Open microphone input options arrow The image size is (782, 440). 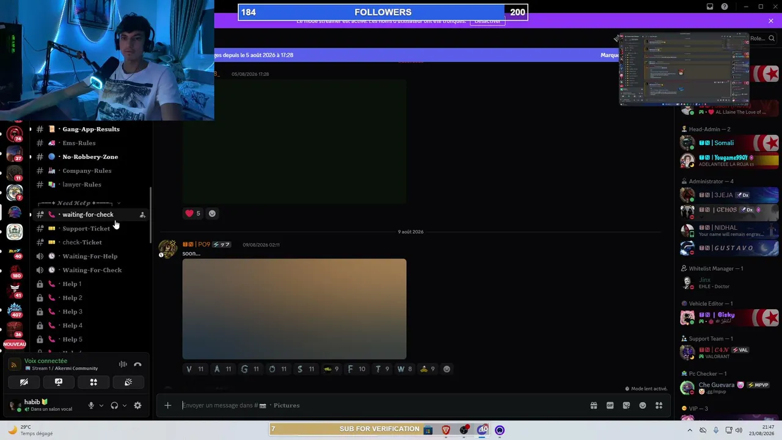pos(101,405)
